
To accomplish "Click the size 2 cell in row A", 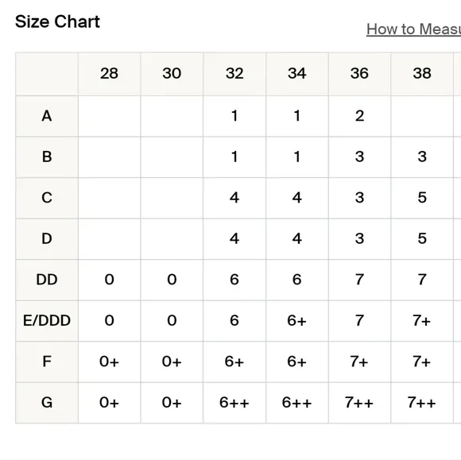I will (359, 116).
